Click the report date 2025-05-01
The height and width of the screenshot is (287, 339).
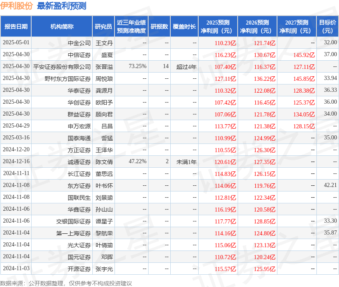point(17,43)
